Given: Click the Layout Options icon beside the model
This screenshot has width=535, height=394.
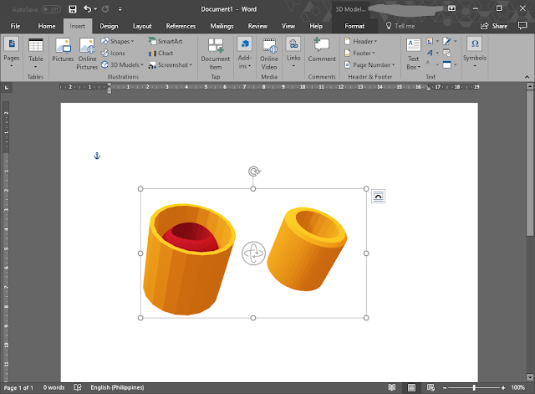Looking at the screenshot, I should [x=378, y=196].
